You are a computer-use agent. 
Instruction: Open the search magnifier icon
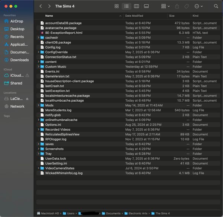pyautogui.click(x=216, y=6)
